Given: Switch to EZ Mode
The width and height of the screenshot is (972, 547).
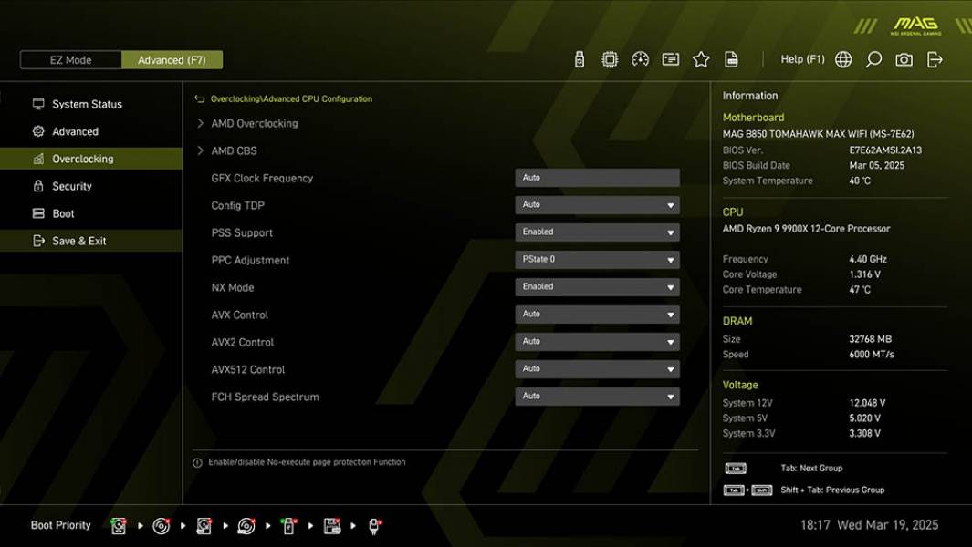Looking at the screenshot, I should coord(70,60).
